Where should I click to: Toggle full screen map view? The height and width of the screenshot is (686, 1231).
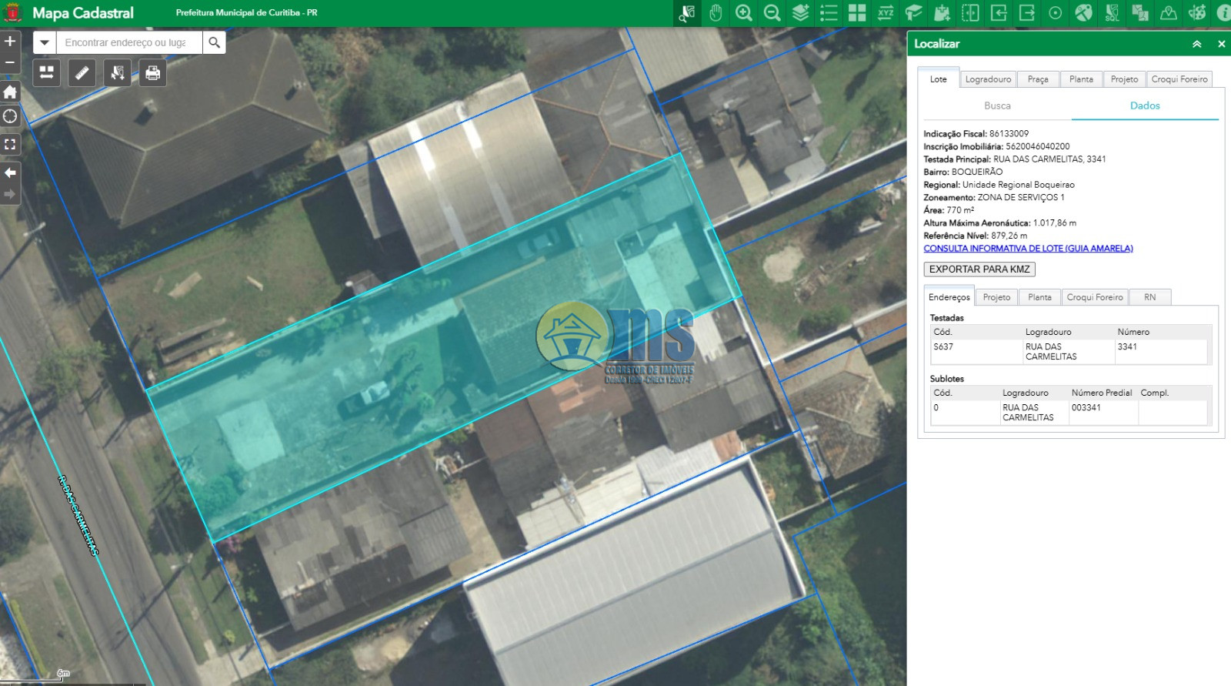pyautogui.click(x=10, y=144)
